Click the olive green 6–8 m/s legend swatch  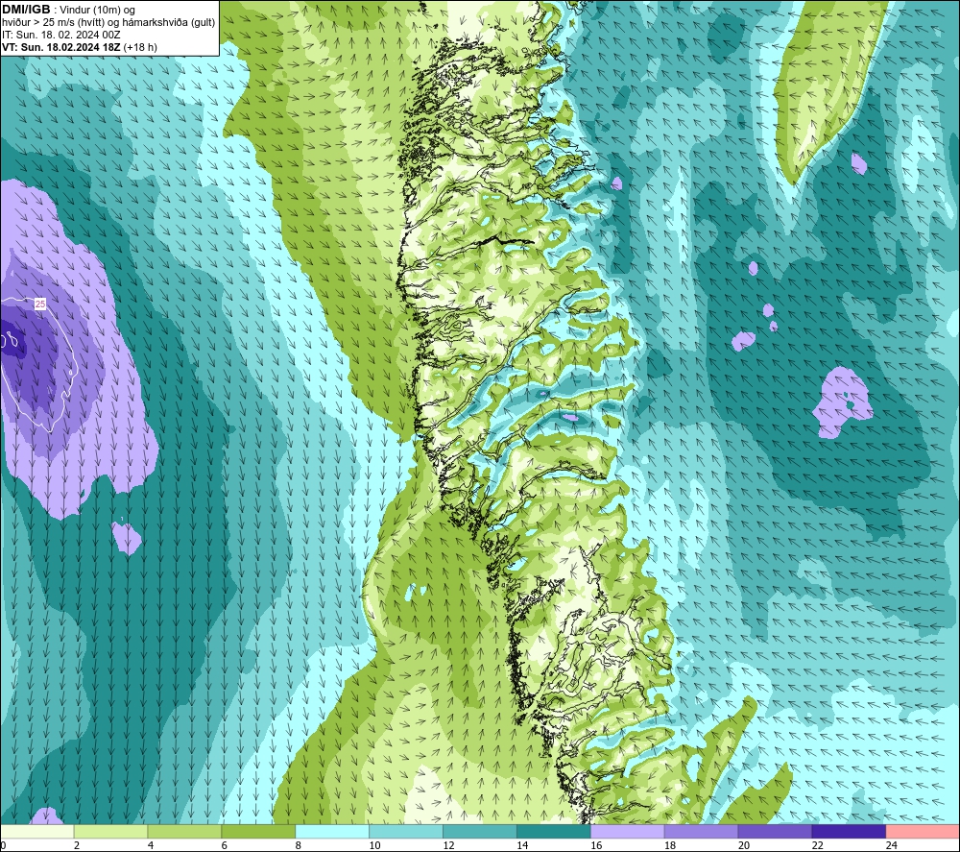tap(258, 831)
